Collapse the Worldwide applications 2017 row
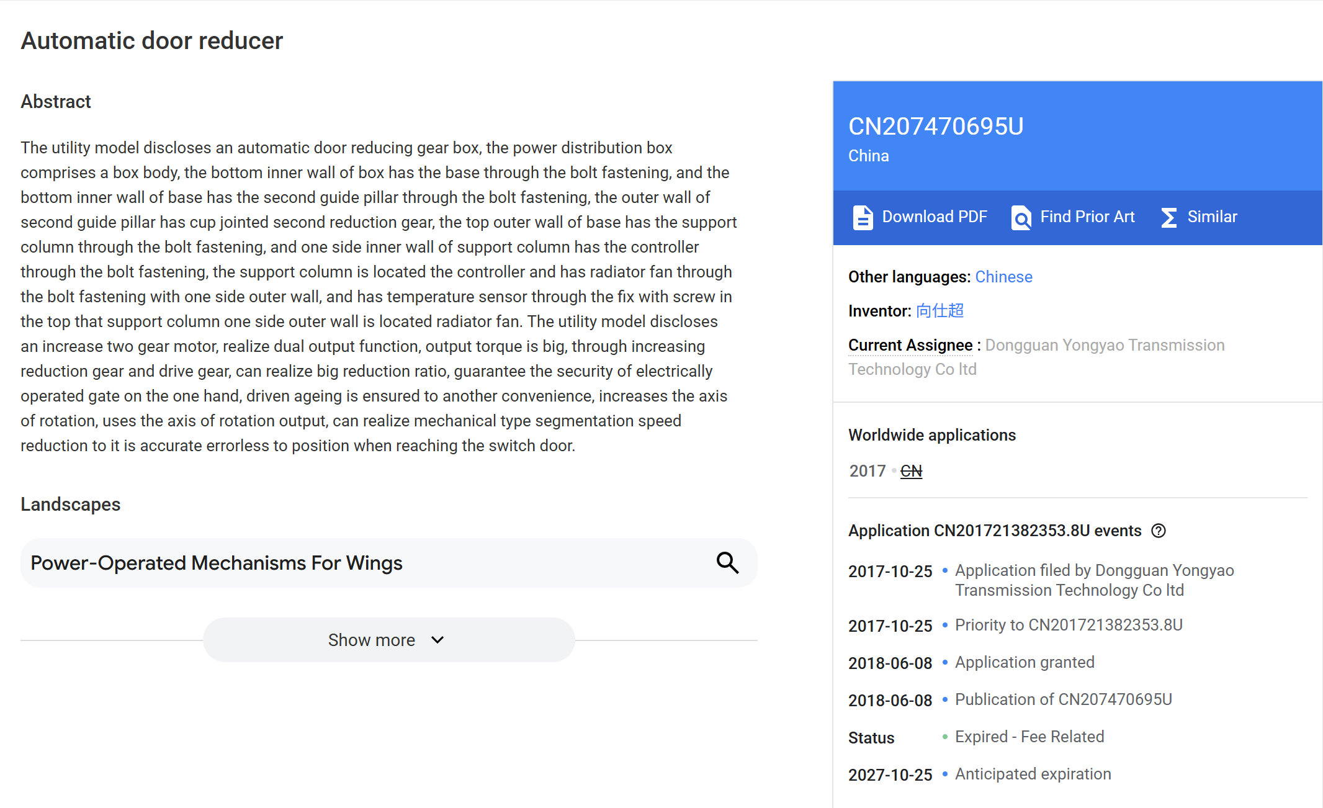The height and width of the screenshot is (808, 1323). [x=867, y=470]
